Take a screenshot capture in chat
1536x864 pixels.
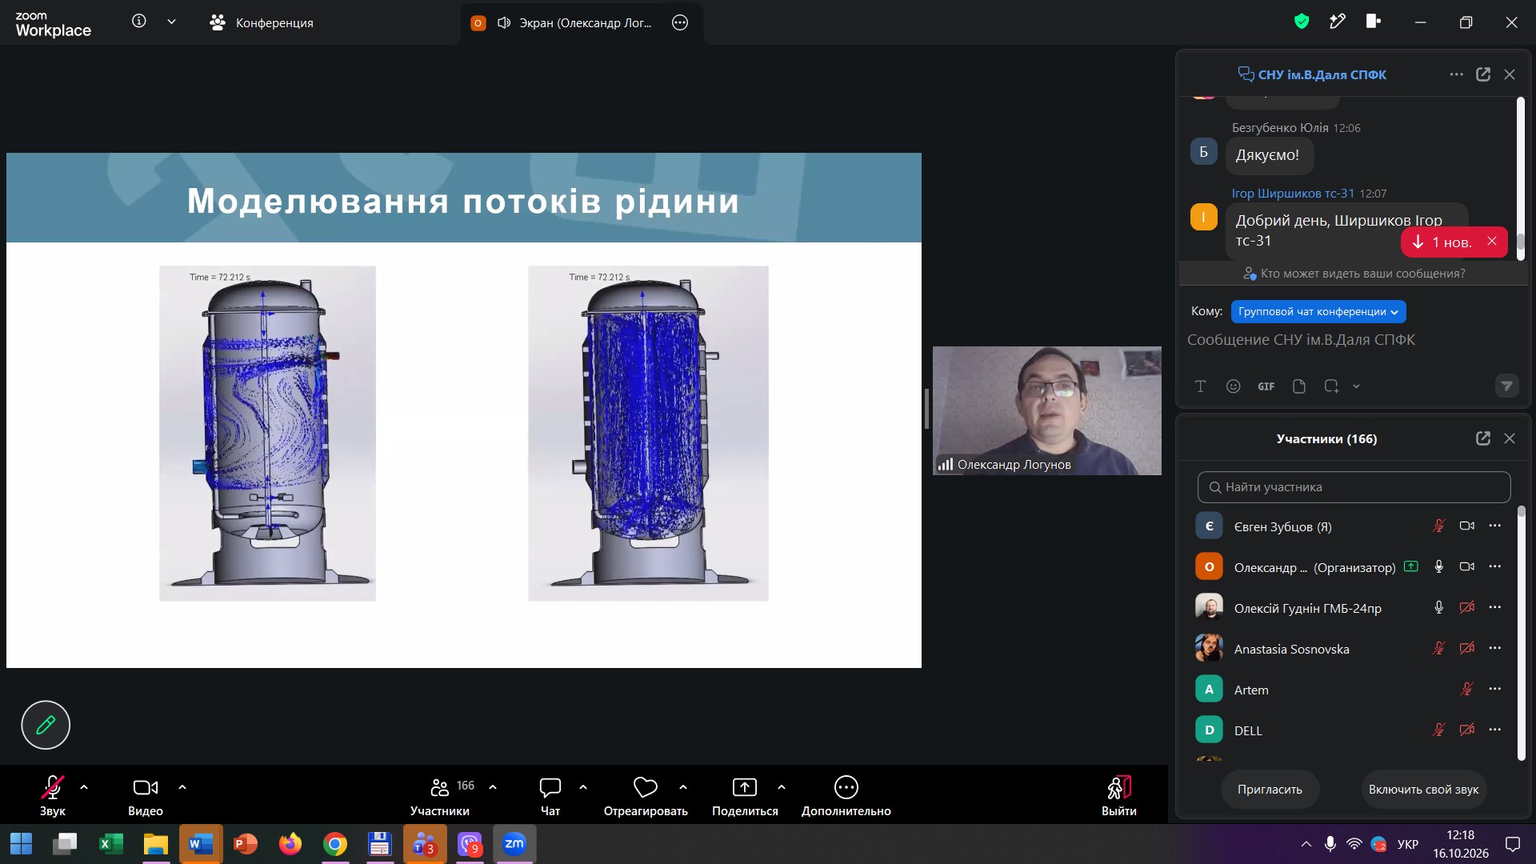(1331, 386)
